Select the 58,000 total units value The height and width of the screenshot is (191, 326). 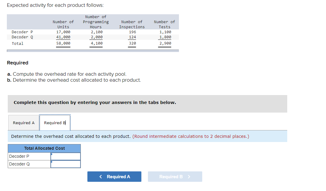(63, 43)
